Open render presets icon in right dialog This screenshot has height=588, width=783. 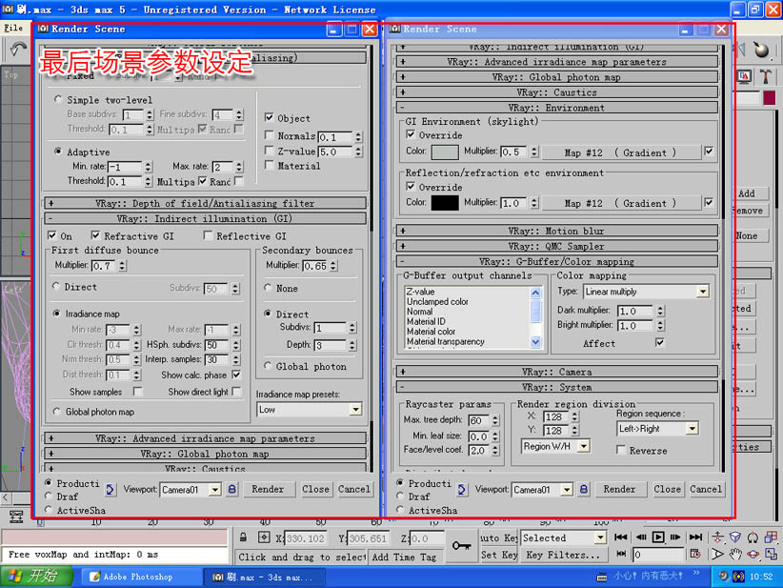462,490
